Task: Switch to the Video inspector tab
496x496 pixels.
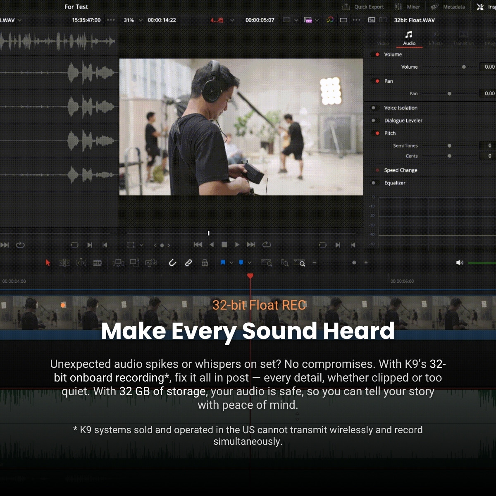Action: (x=383, y=38)
